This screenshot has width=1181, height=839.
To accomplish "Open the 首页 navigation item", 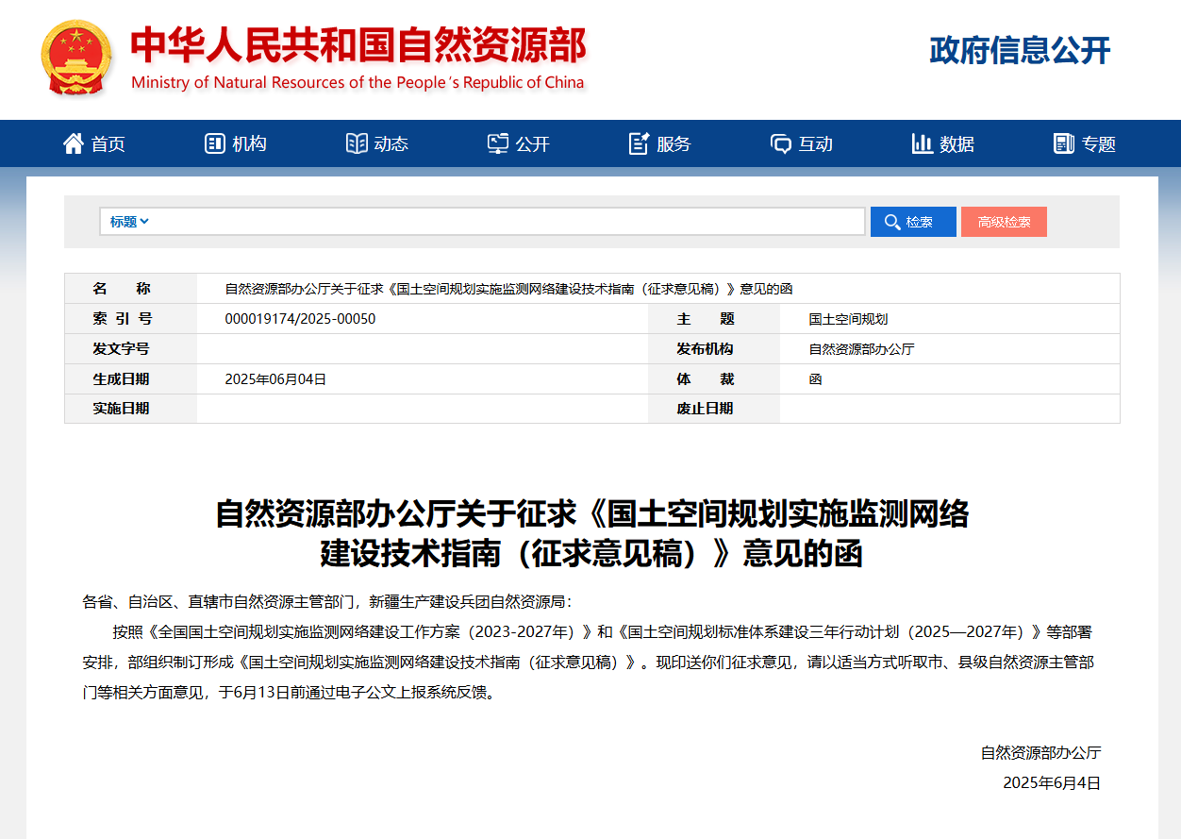I will click(94, 143).
